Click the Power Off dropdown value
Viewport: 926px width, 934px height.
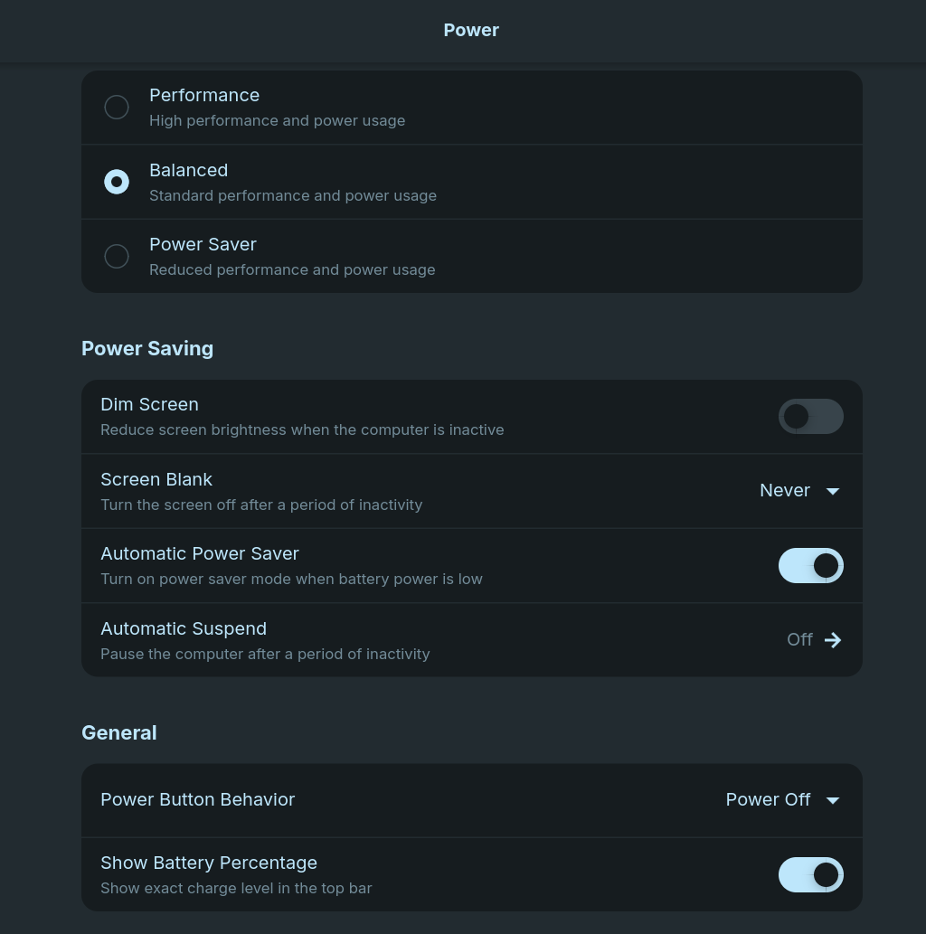(768, 799)
